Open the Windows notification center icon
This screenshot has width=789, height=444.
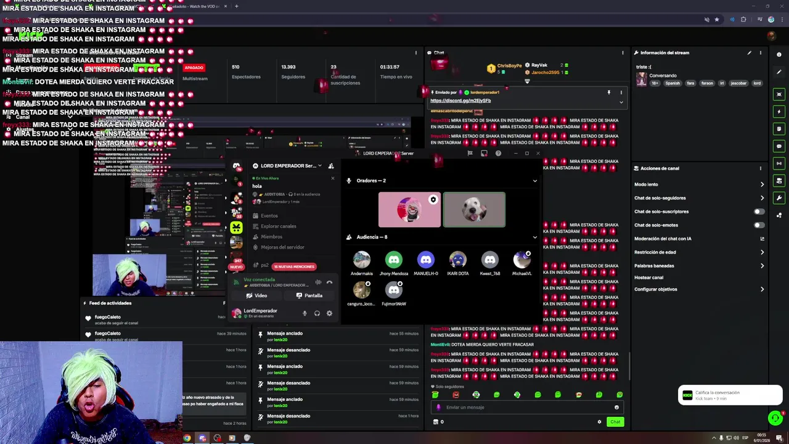pos(779,438)
